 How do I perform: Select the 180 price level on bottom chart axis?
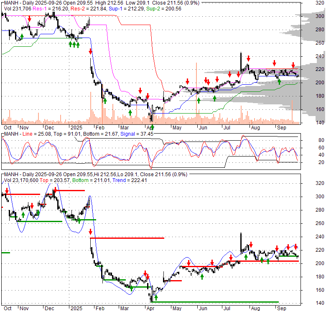coord(320,277)
